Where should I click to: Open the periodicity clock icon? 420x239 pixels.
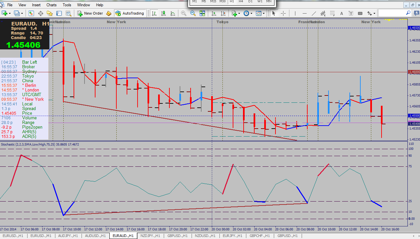tap(246, 13)
